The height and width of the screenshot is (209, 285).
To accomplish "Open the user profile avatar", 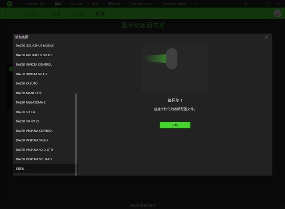I will pos(277,13).
